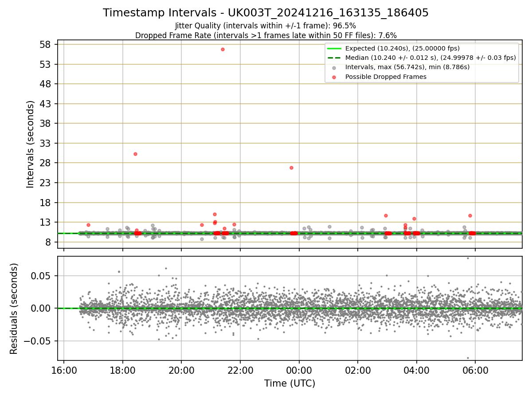
Task: Click the dashed dark green line sample in the legend
Action: tap(334, 58)
